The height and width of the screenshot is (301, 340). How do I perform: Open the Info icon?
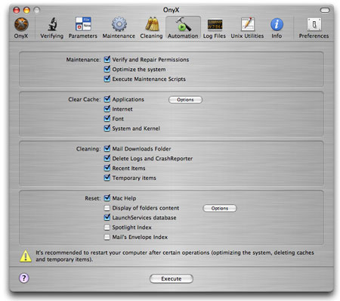277,24
